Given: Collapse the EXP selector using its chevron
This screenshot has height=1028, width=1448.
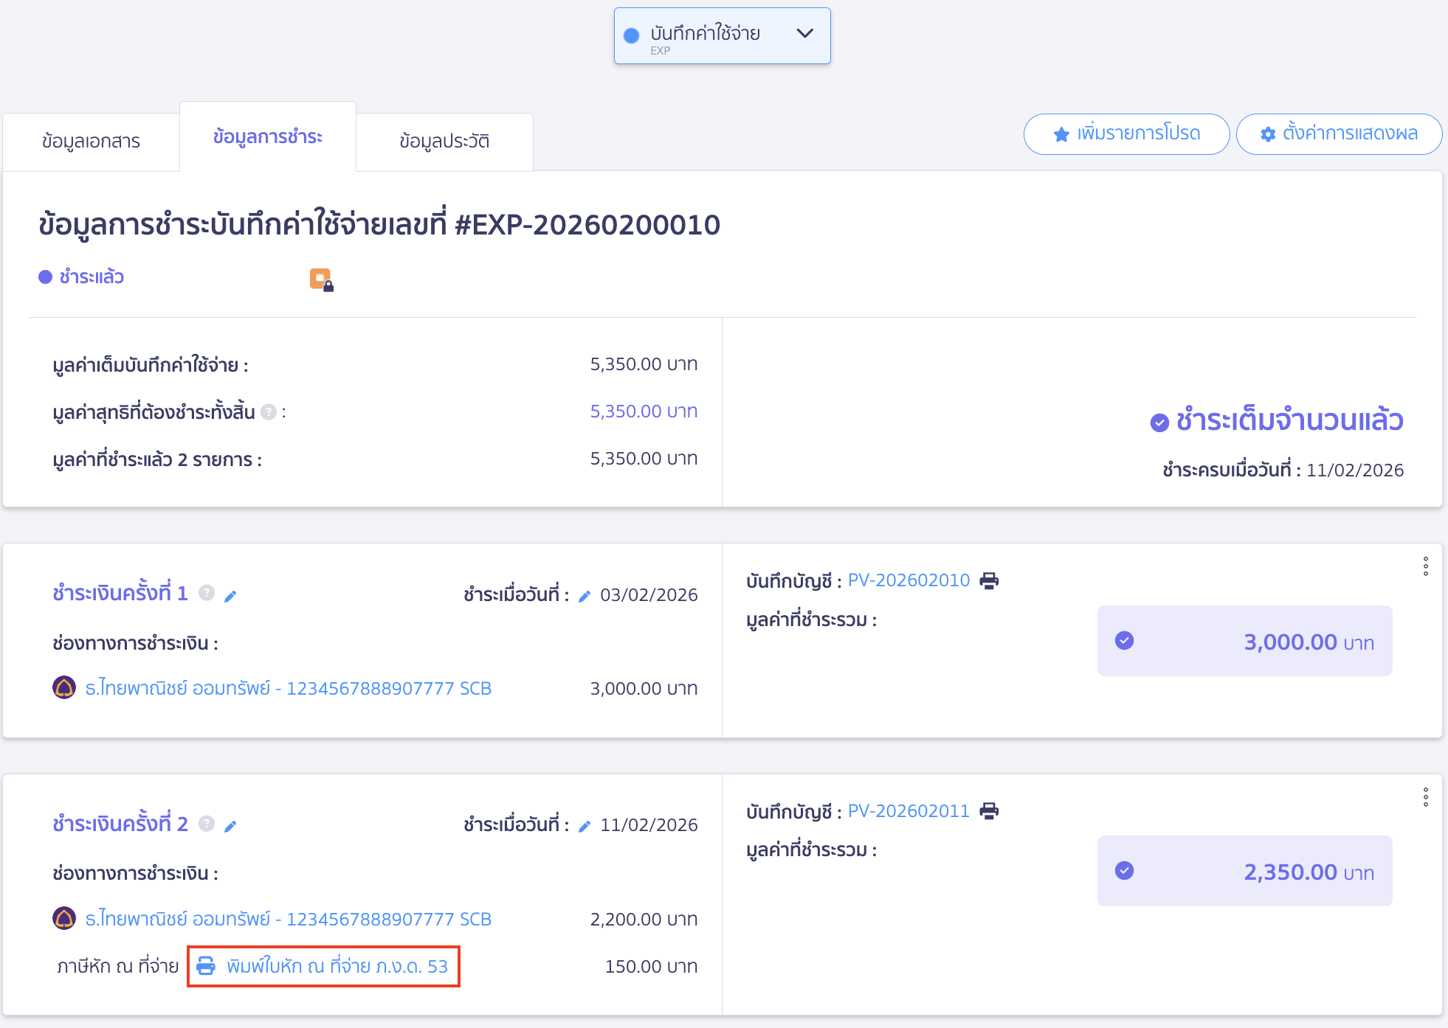Looking at the screenshot, I should tap(805, 33).
